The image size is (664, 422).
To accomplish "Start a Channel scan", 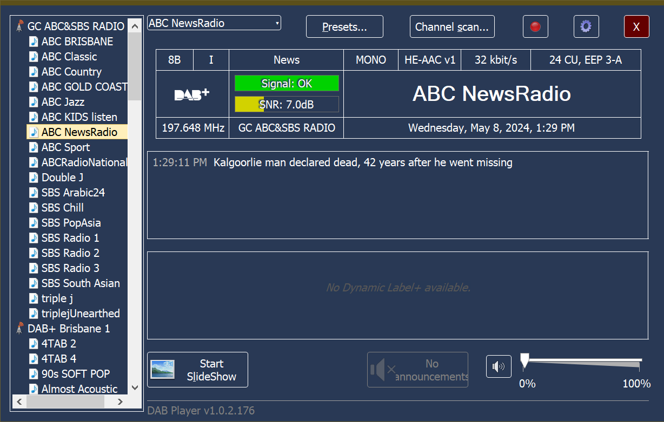I will (451, 26).
